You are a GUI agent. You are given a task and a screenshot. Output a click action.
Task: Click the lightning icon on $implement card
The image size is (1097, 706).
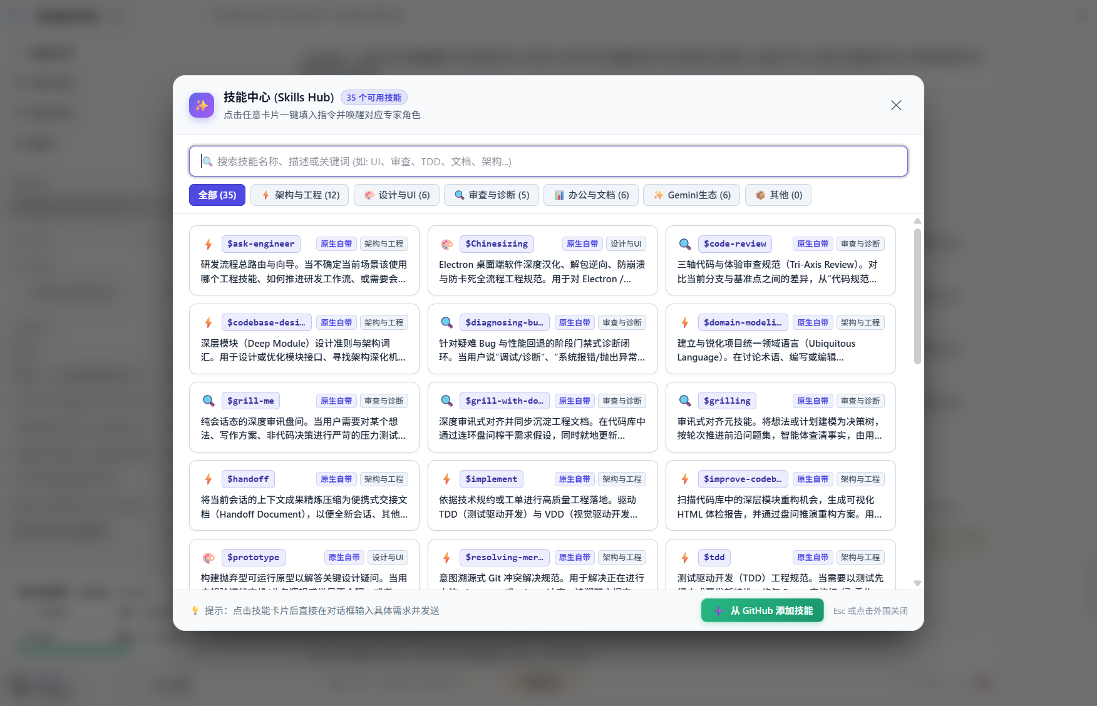446,479
